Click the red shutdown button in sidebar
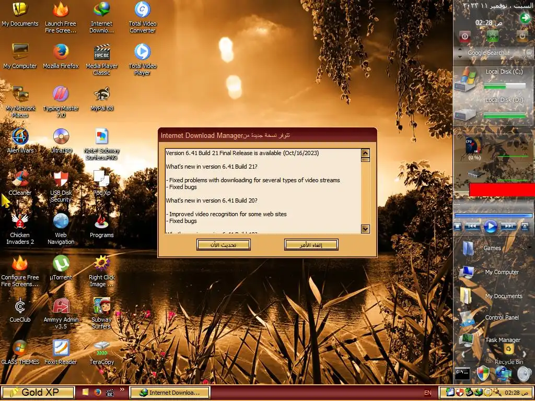This screenshot has width=535, height=401. pyautogui.click(x=464, y=37)
